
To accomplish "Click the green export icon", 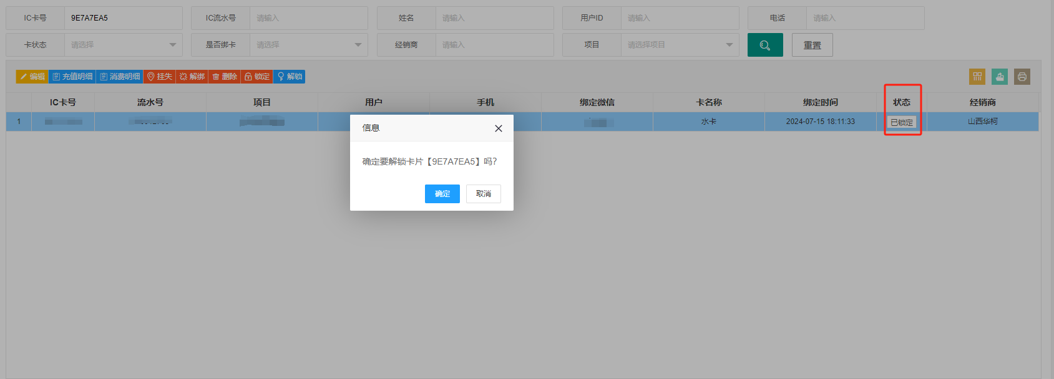I will [1000, 77].
